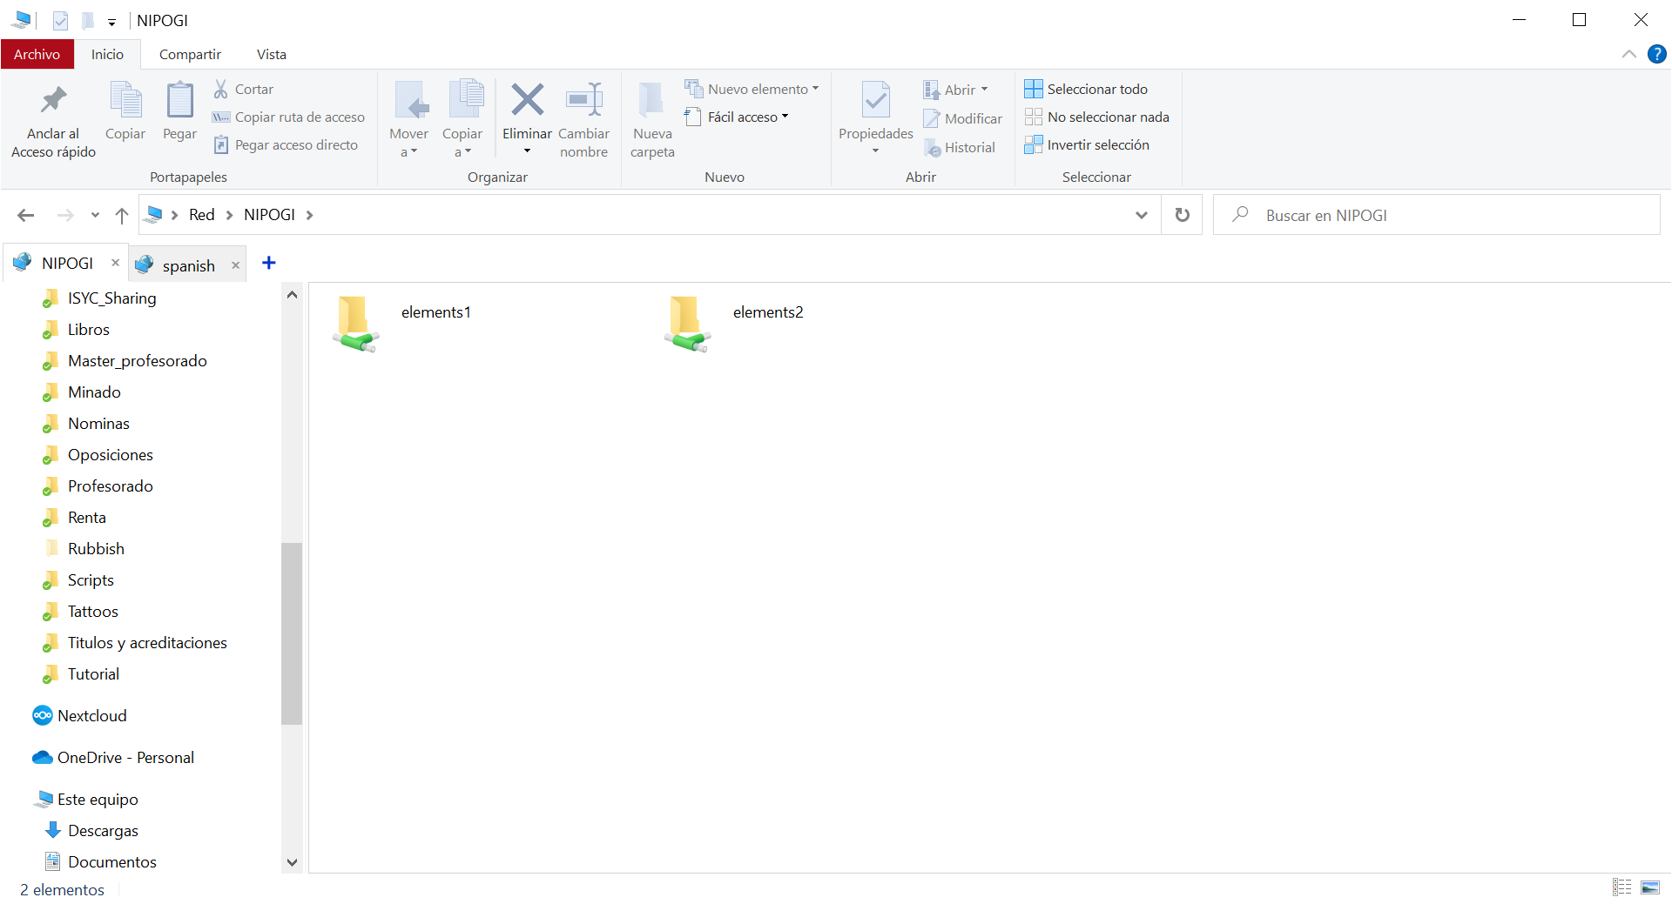
Task: Refresh the current folder view
Action: [1182, 215]
